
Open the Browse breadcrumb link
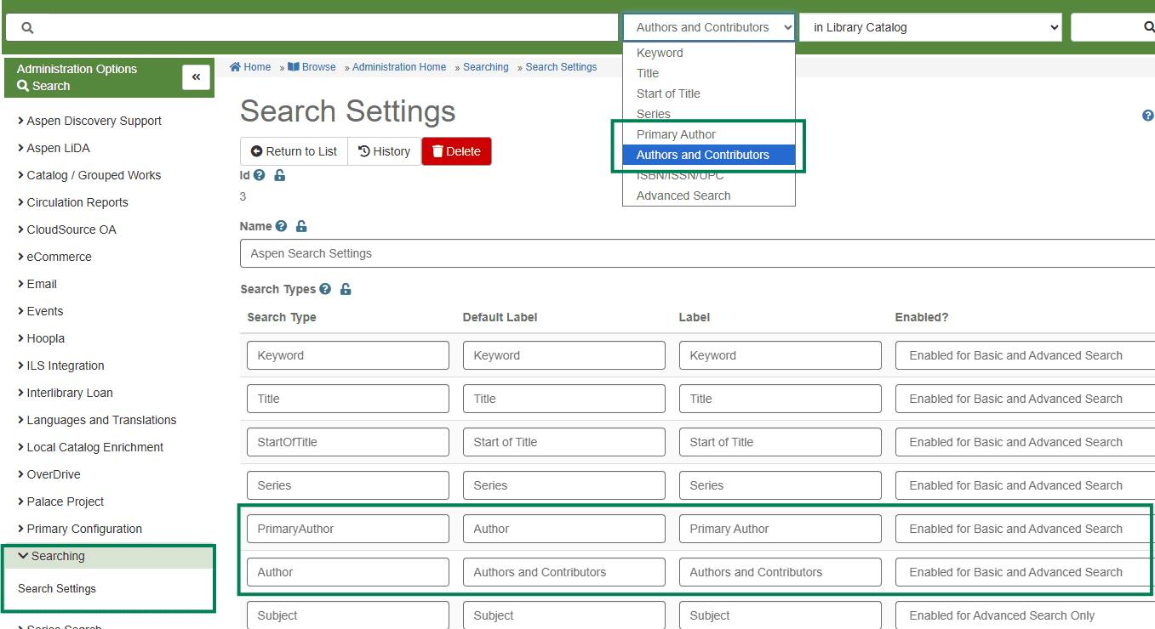tap(312, 67)
